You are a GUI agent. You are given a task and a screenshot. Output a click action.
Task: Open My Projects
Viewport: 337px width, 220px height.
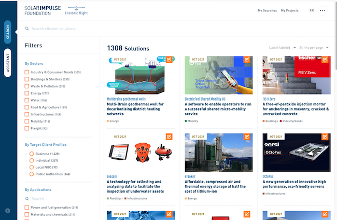click(x=289, y=10)
